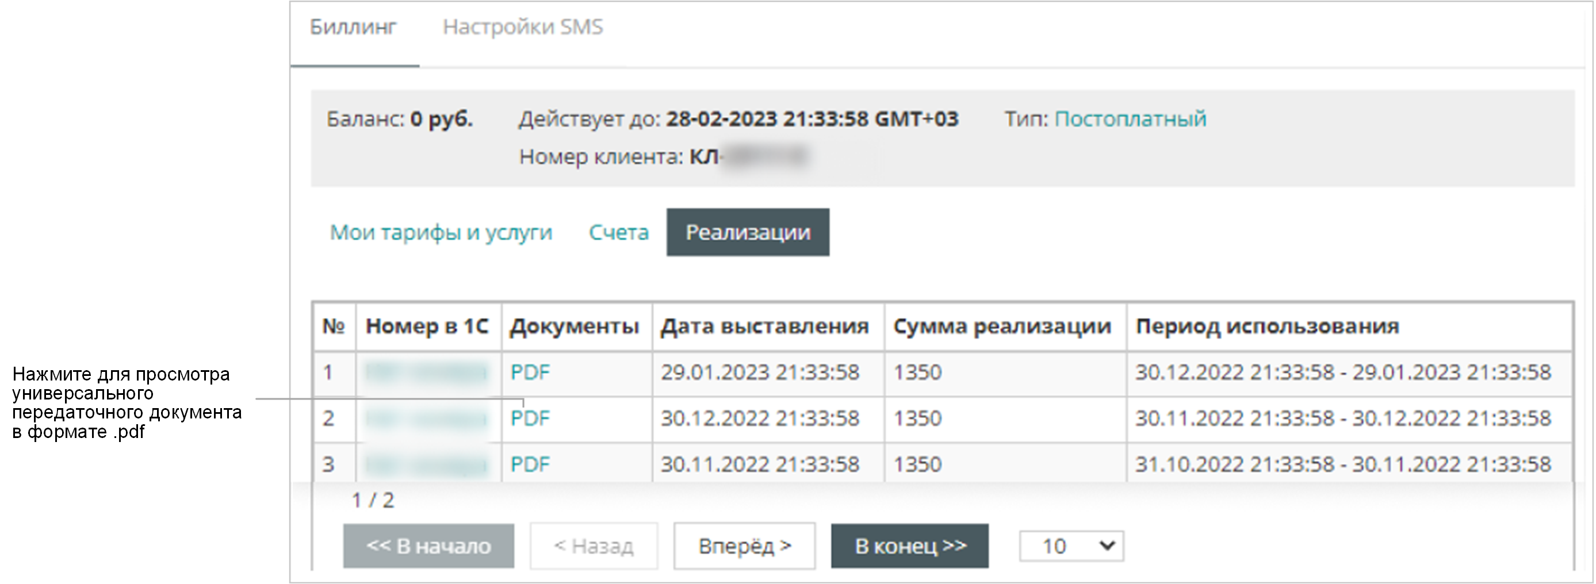Switch to the Биллинг tab
The height and width of the screenshot is (584, 1596).
click(x=353, y=27)
